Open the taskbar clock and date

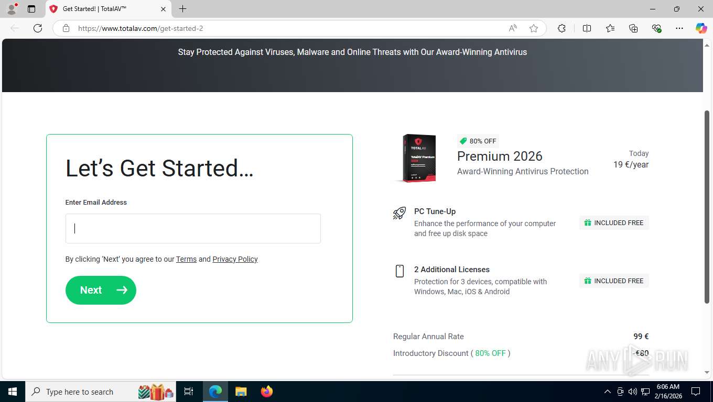pos(668,392)
